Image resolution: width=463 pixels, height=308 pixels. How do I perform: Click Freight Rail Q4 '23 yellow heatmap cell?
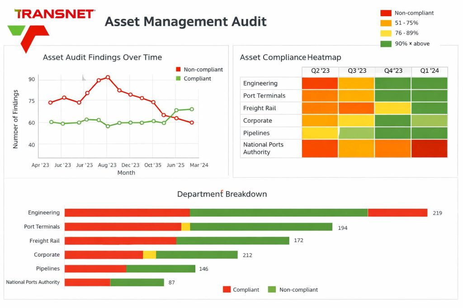coord(392,108)
